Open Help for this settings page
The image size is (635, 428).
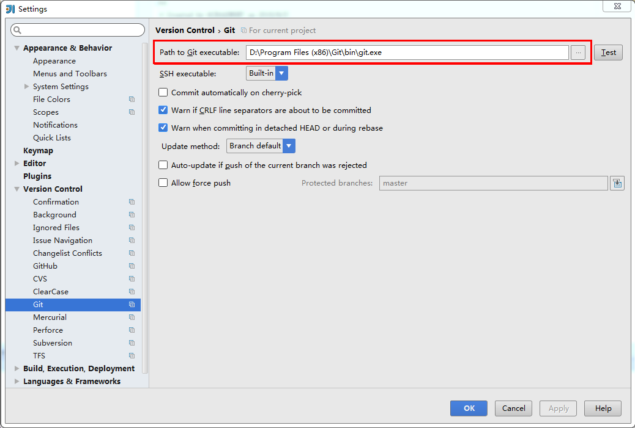tap(603, 408)
